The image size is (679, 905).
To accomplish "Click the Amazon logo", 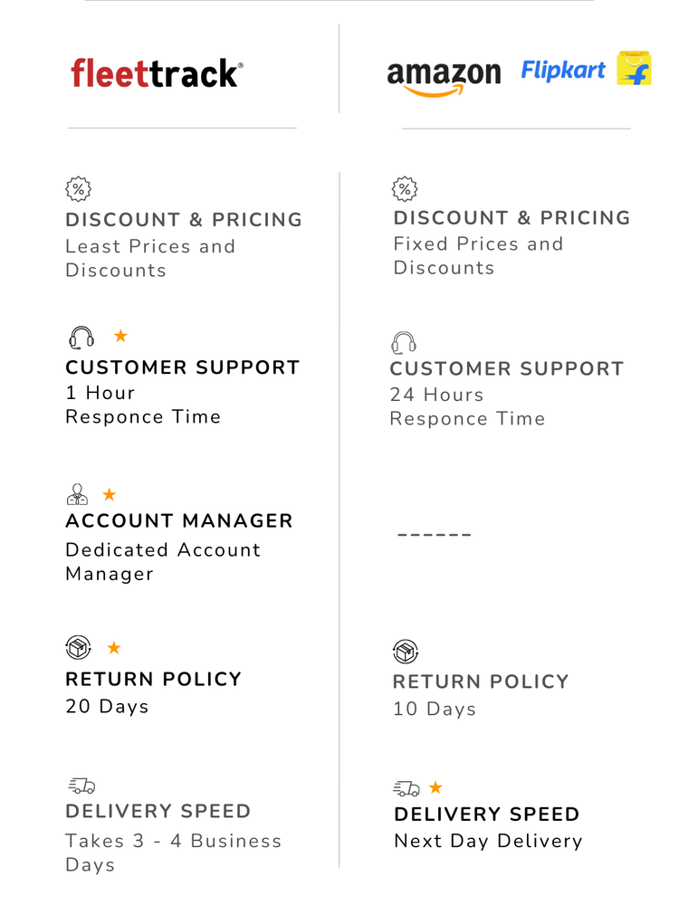I will click(x=443, y=75).
